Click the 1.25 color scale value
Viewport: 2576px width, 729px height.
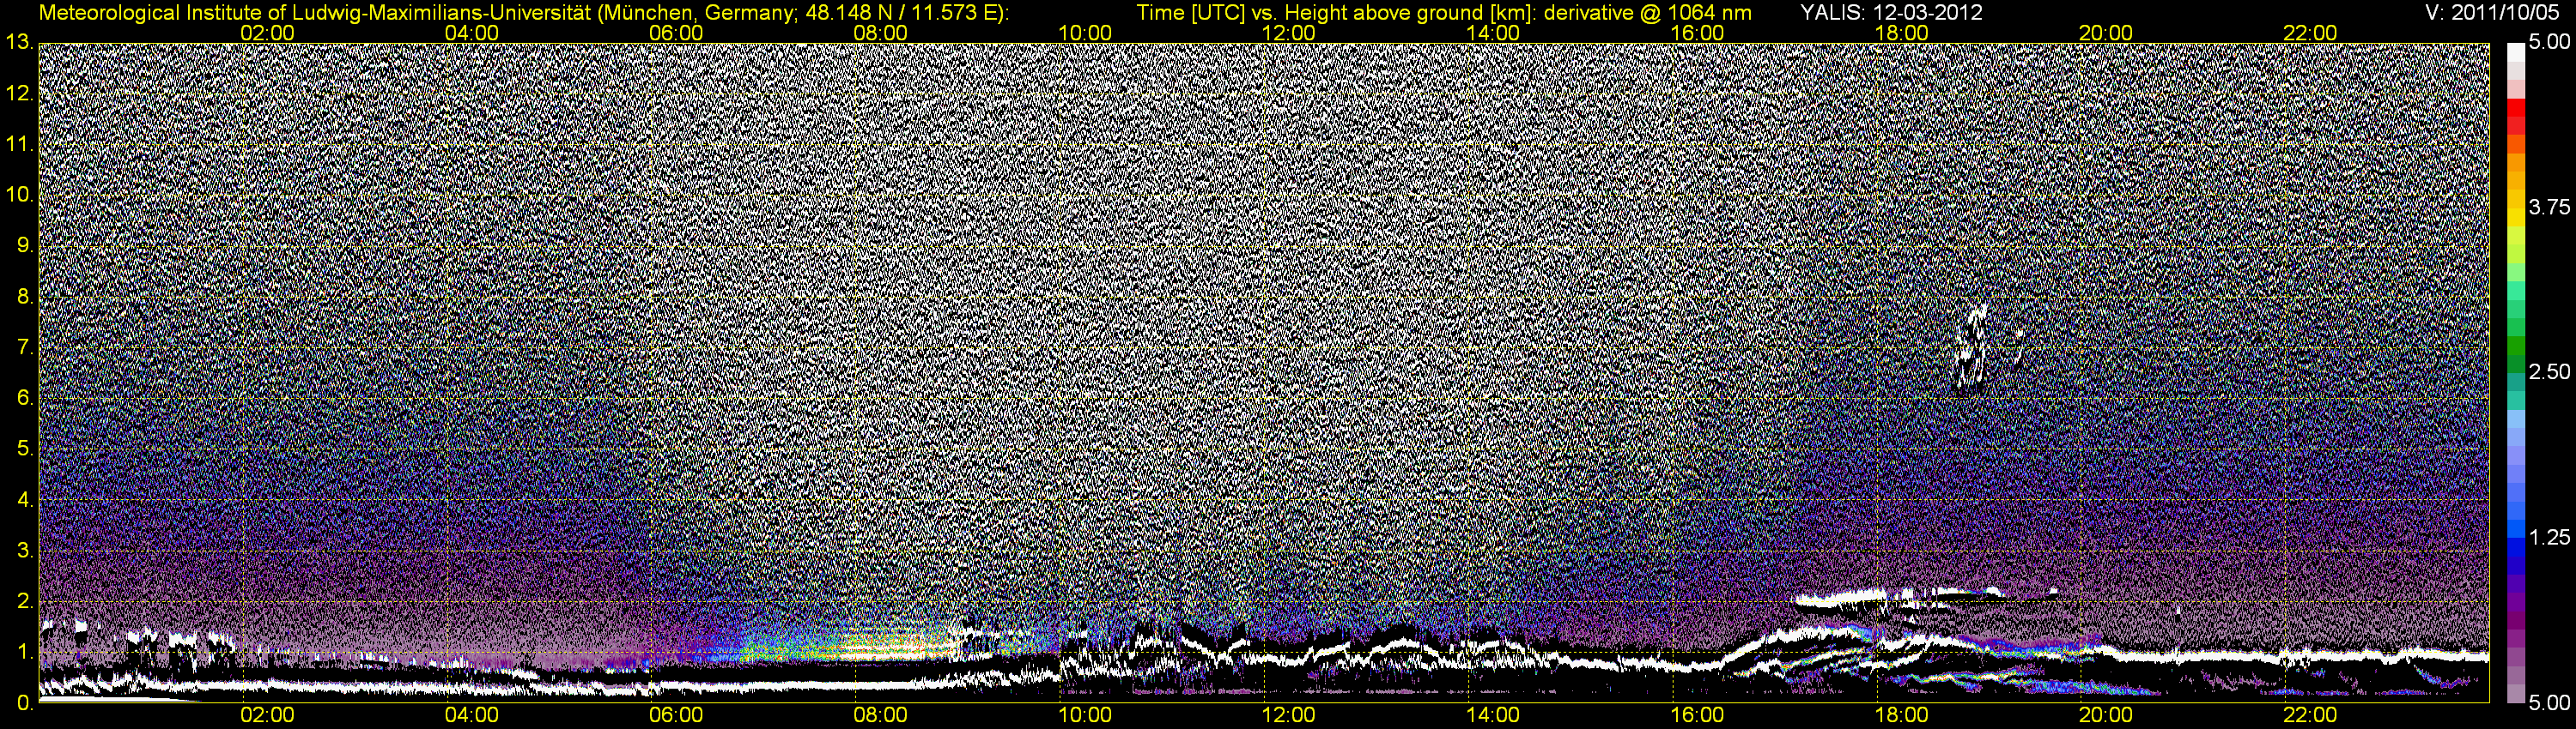2549,537
